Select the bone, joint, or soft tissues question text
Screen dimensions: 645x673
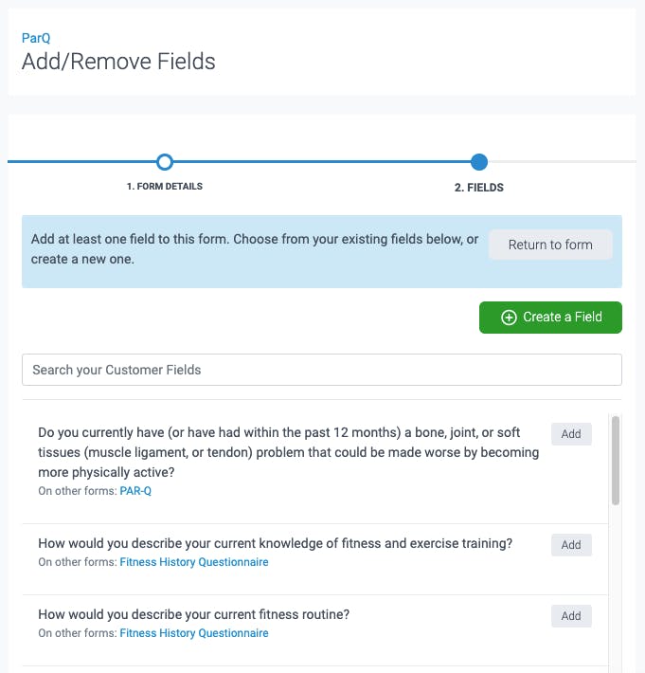click(289, 452)
